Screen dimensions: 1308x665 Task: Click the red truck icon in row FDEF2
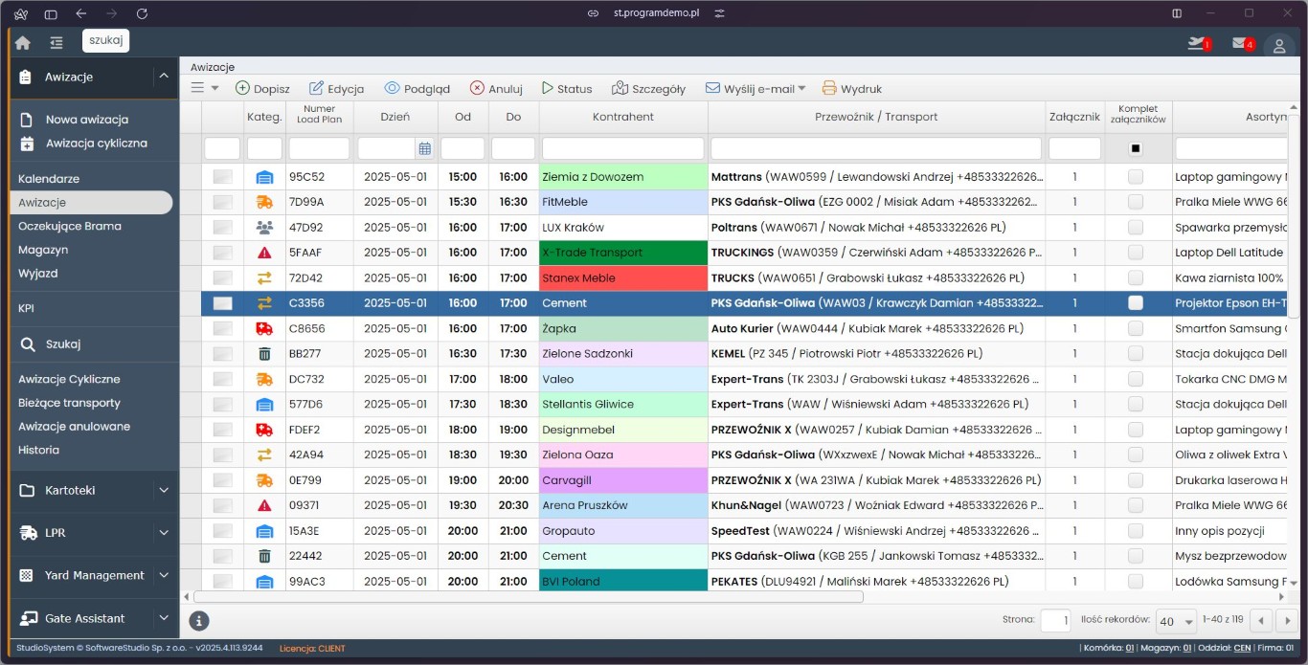[264, 430]
